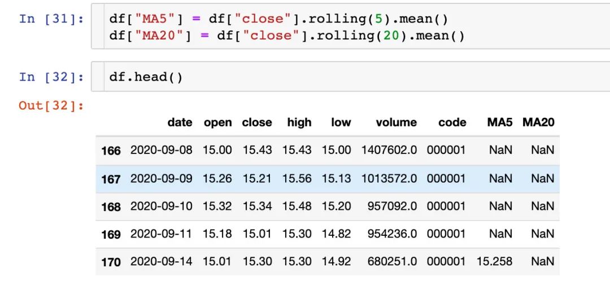Click the code value 000001 in row 166

coord(446,150)
